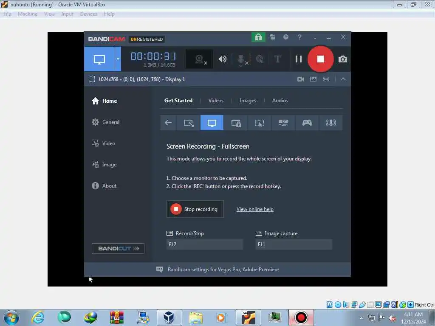Image resolution: width=435 pixels, height=326 pixels.
Task: Click the BANDICUT button
Action: pyautogui.click(x=118, y=248)
